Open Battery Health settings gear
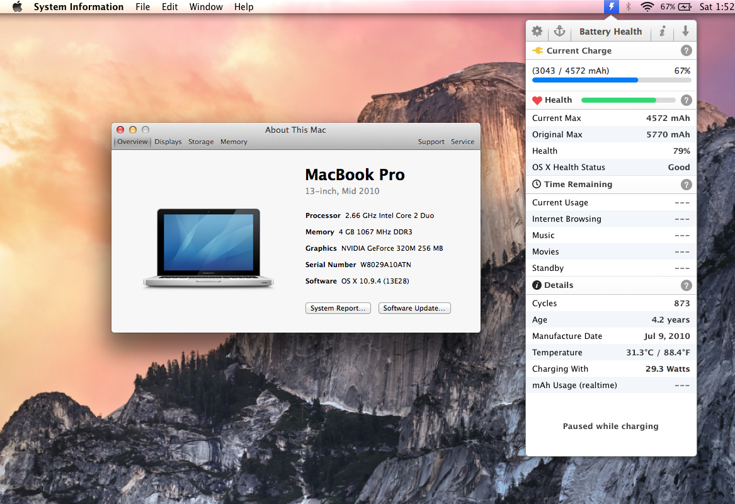Viewport: 735px width, 504px height. click(x=537, y=31)
